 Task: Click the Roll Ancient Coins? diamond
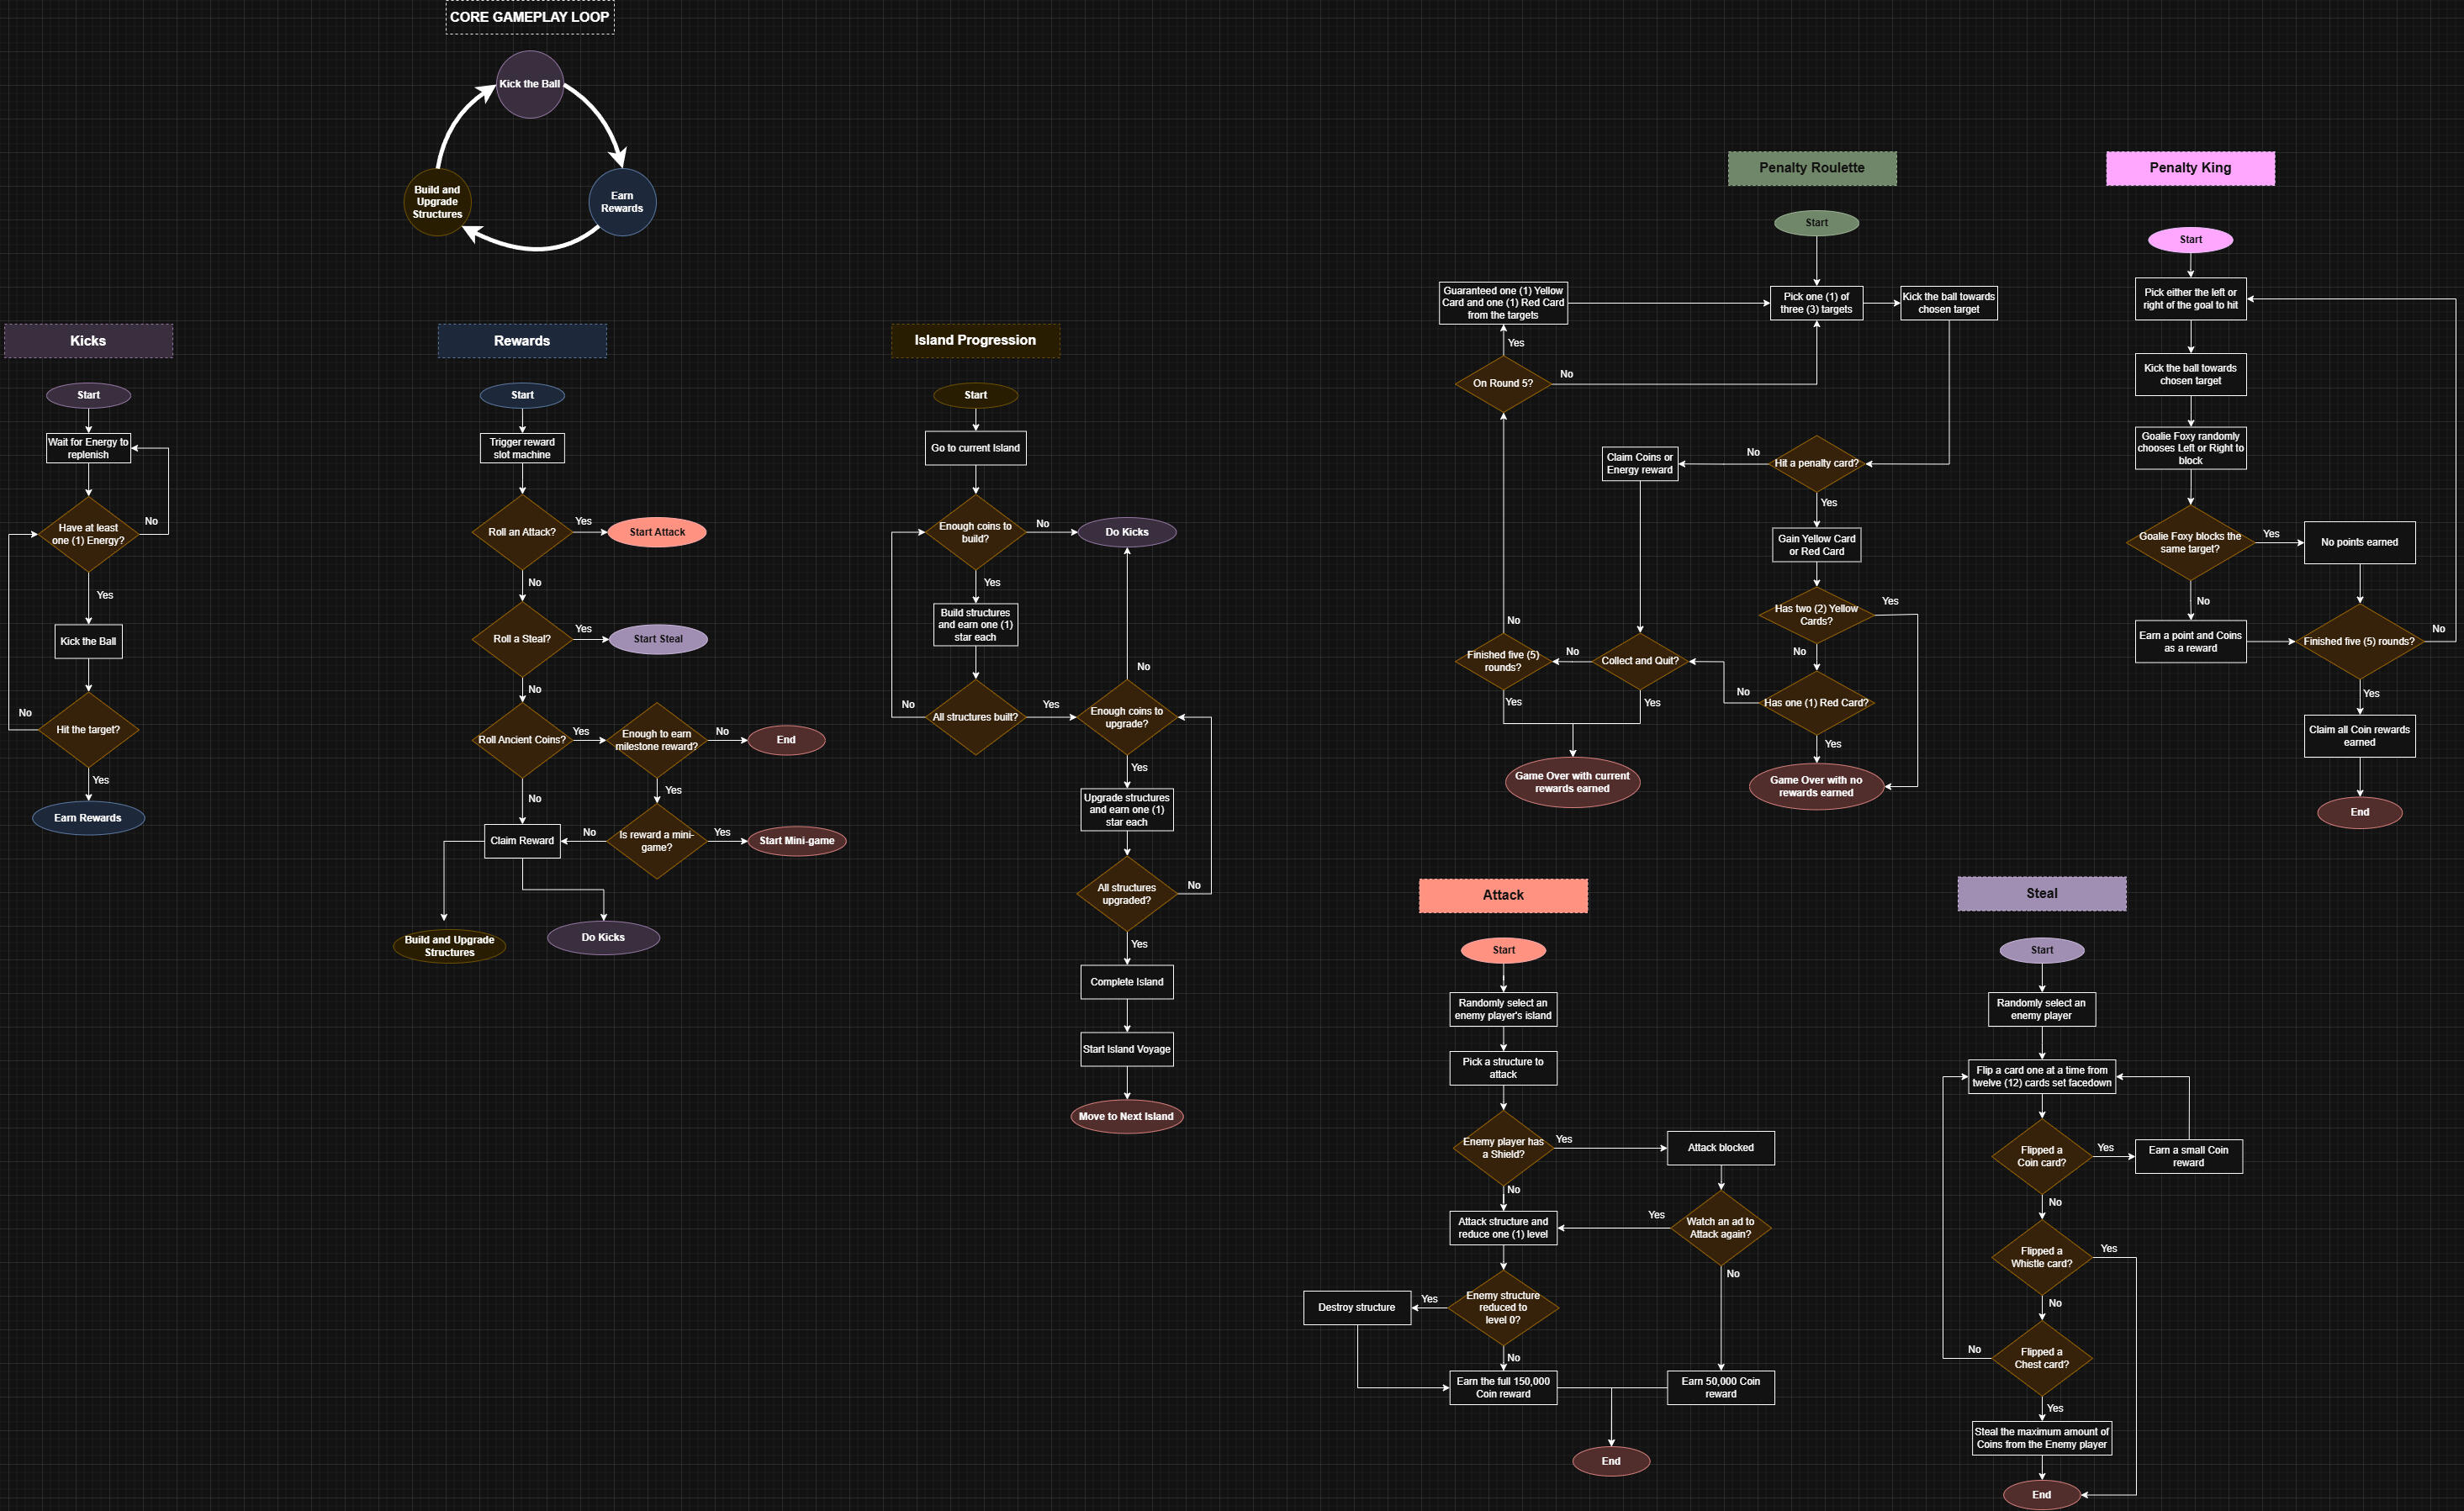[x=521, y=740]
